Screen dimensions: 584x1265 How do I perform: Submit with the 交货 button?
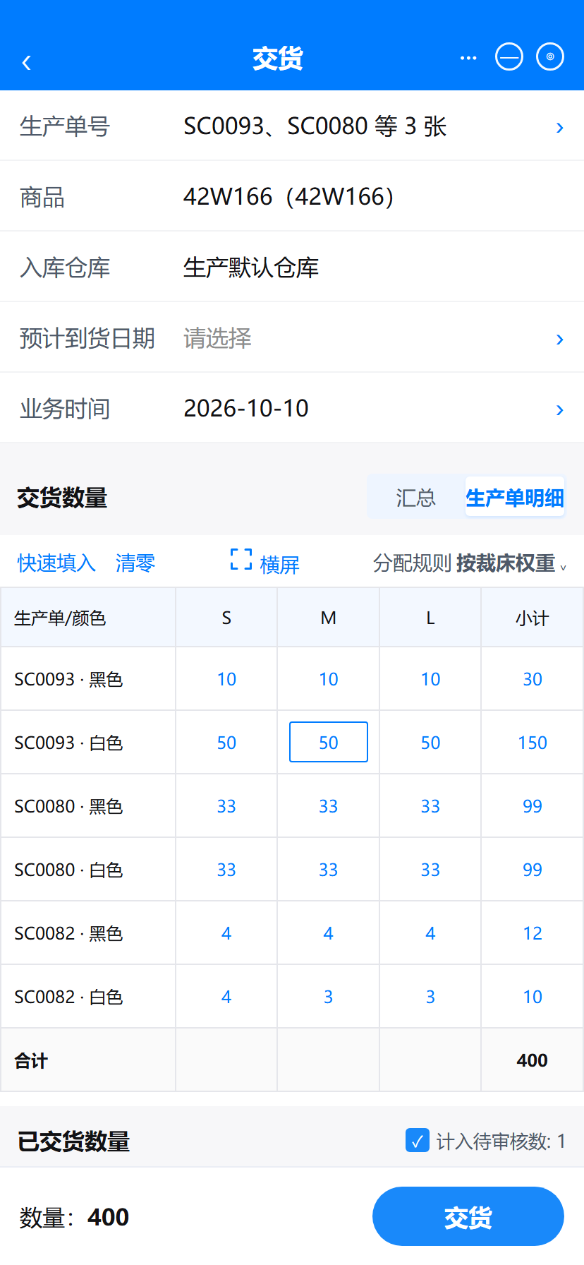point(468,1216)
